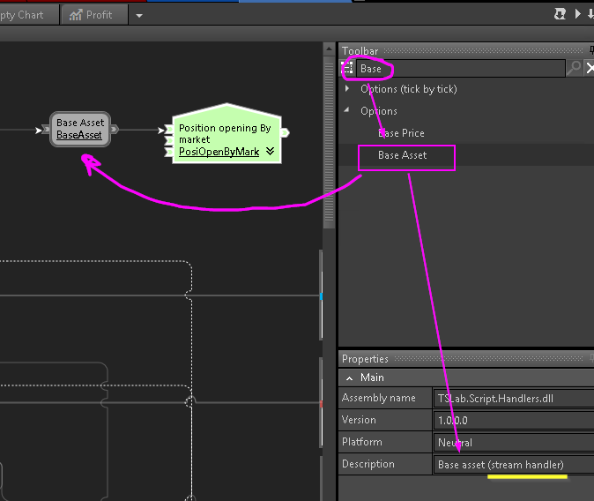Click the magnifier search icon in Toolbar panel
The height and width of the screenshot is (501, 594).
pyautogui.click(x=574, y=68)
